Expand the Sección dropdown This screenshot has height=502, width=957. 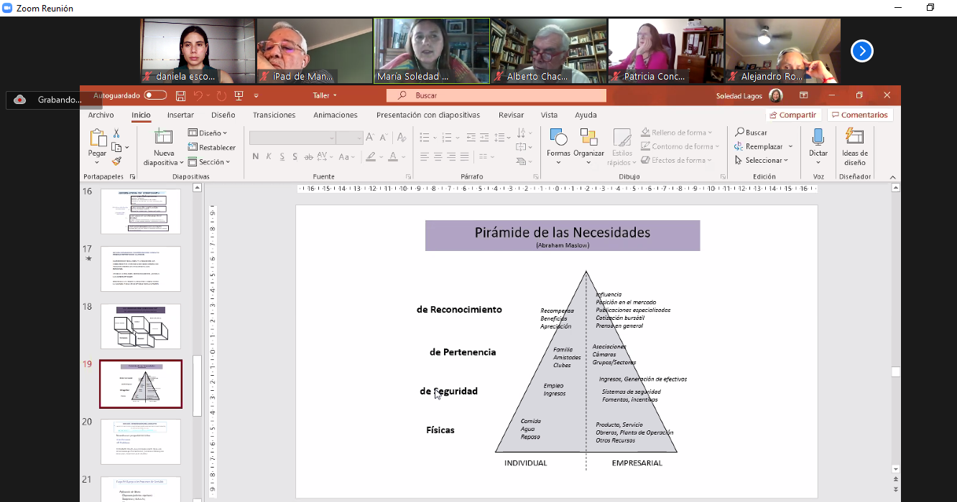click(209, 162)
